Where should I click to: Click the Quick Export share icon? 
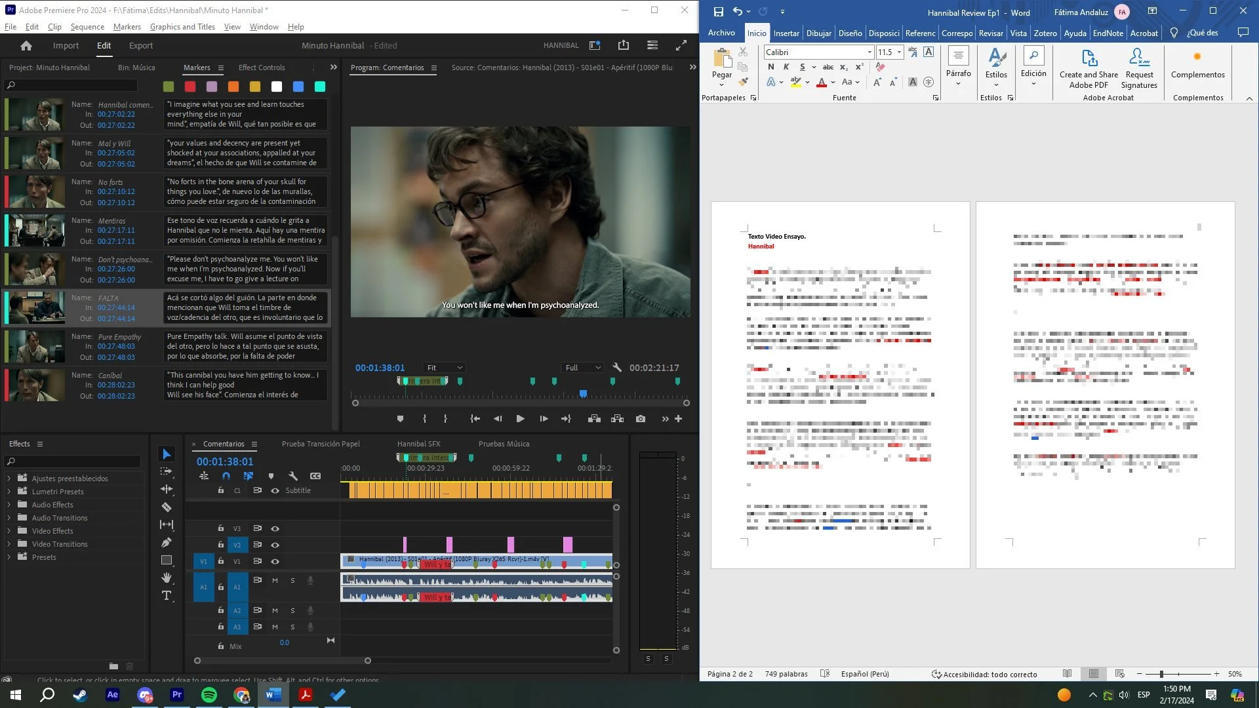tap(623, 45)
